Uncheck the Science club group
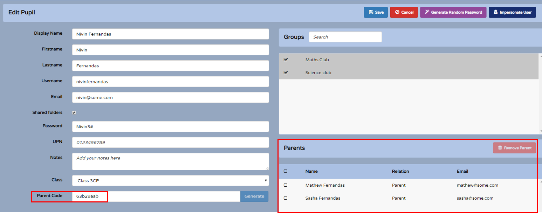The image size is (542, 214). (x=286, y=72)
